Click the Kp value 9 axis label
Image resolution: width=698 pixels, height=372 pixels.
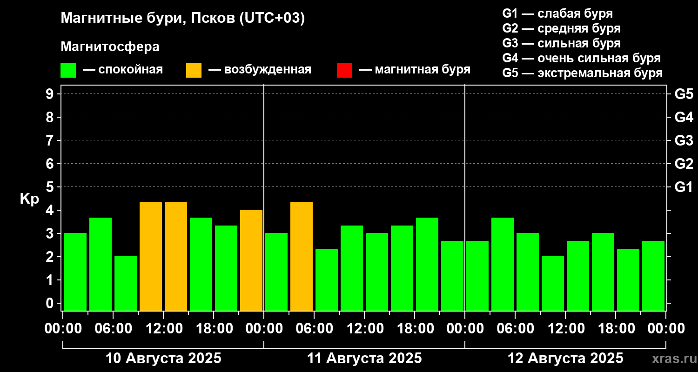[x=50, y=94]
